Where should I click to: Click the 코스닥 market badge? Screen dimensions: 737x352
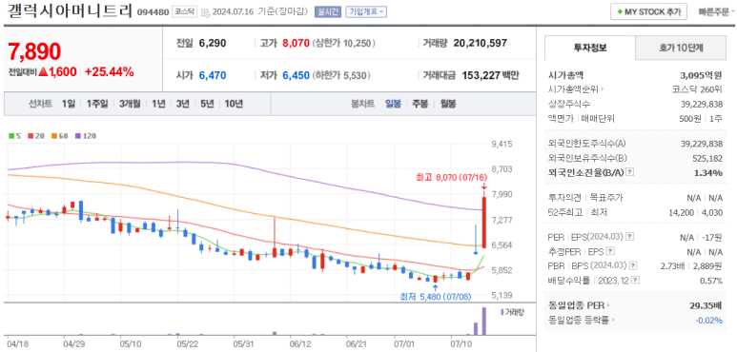184,12
